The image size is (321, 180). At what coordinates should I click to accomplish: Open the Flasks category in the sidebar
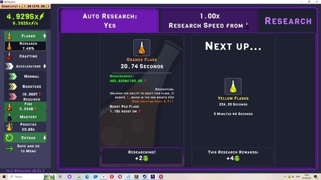coord(25,36)
